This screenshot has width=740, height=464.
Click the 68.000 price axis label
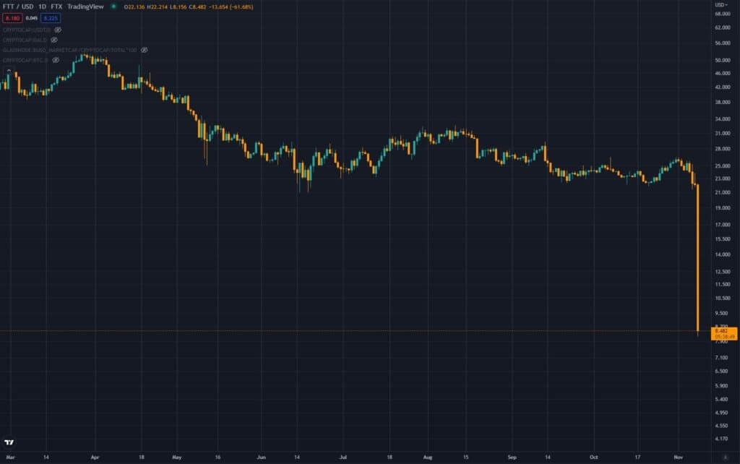click(x=723, y=14)
